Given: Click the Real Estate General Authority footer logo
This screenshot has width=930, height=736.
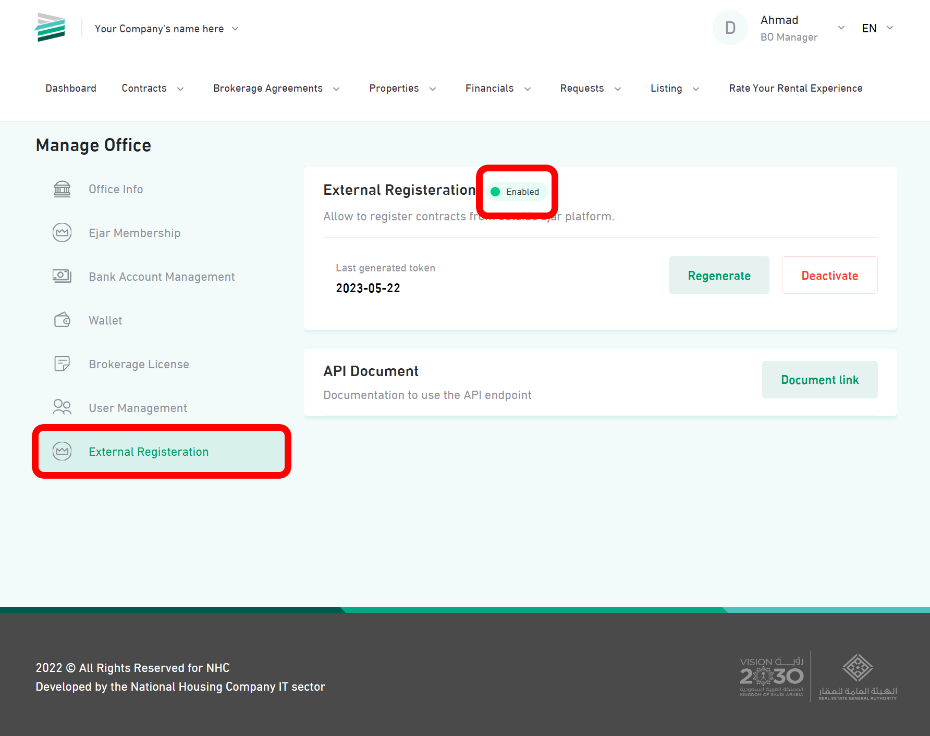Looking at the screenshot, I should 858,676.
